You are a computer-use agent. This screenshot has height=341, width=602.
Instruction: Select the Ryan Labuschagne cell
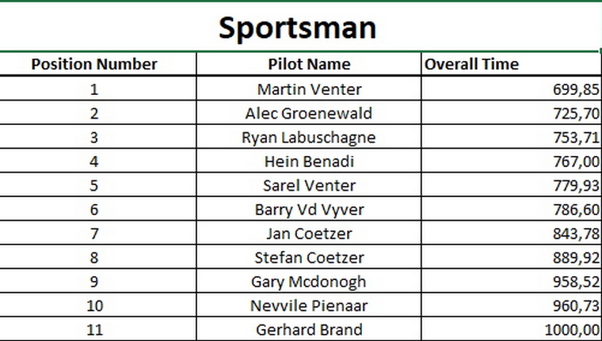[309, 137]
